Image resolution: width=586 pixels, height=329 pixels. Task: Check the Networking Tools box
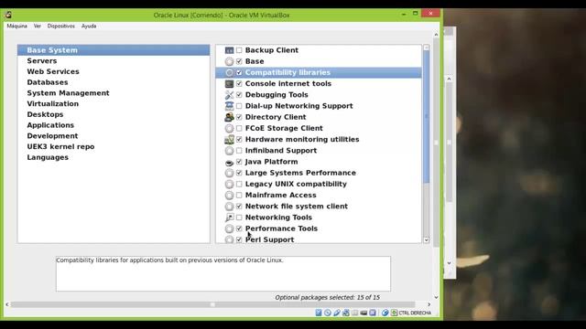click(x=239, y=218)
